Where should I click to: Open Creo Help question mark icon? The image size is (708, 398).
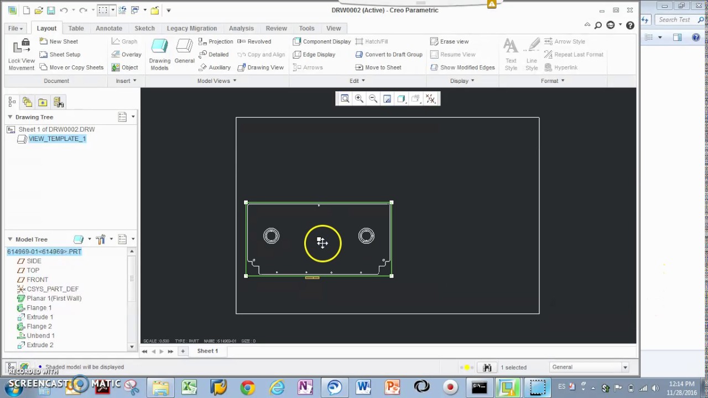pyautogui.click(x=630, y=25)
